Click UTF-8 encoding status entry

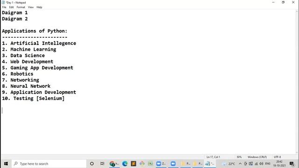click(277, 157)
